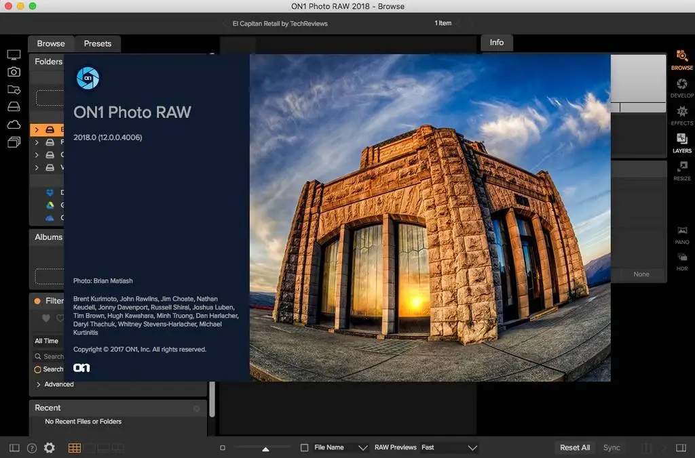Expand the highlighted orange drive row
This screenshot has height=458, width=695.
click(x=37, y=129)
